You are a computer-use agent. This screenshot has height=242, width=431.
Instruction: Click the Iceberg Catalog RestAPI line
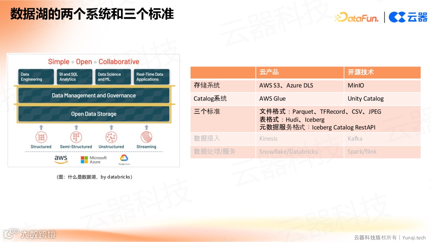[318, 127]
